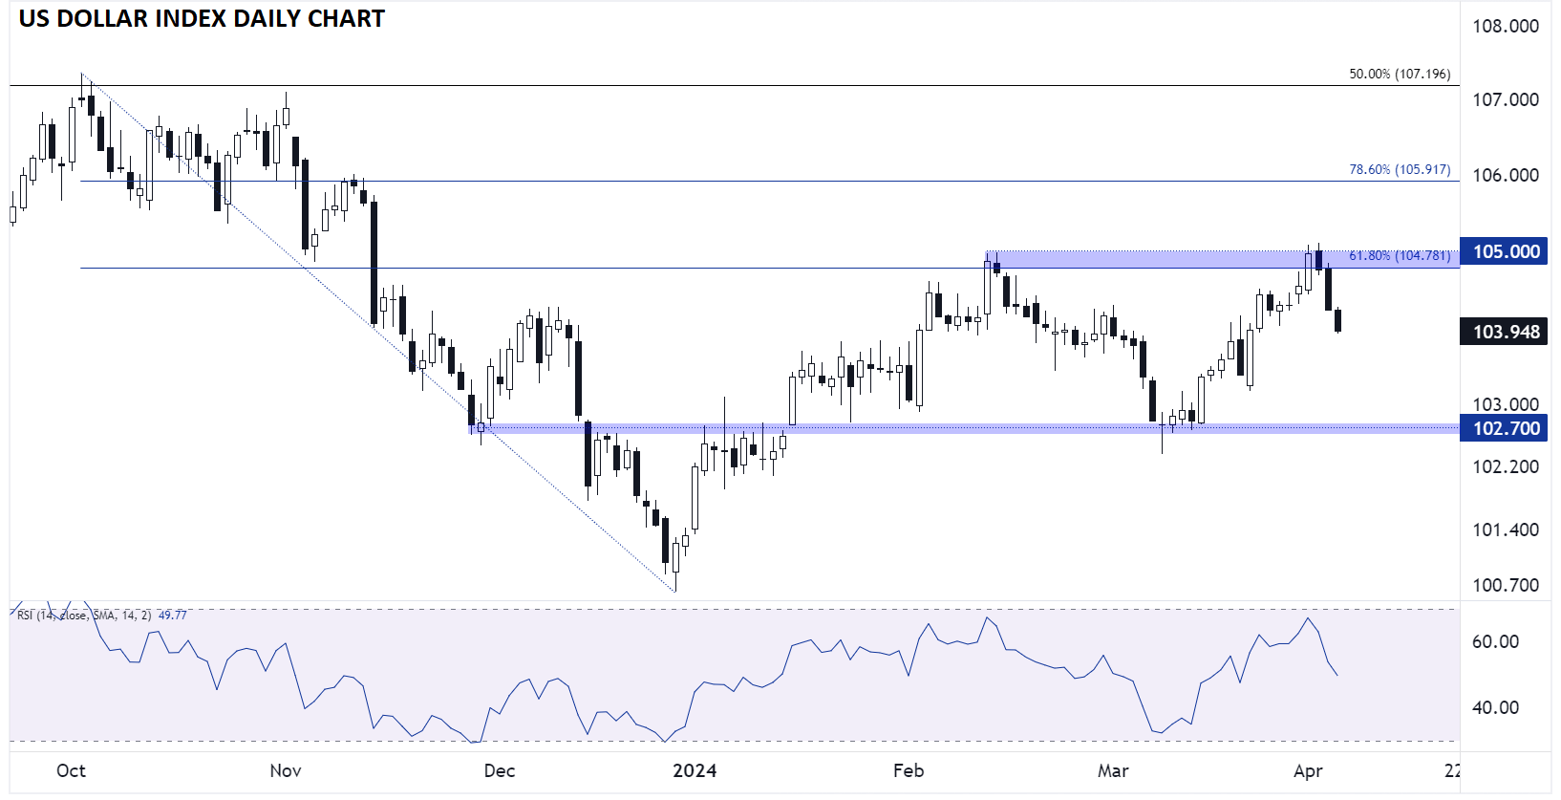Click the RSI 40.00 axis value

[x=1495, y=707]
